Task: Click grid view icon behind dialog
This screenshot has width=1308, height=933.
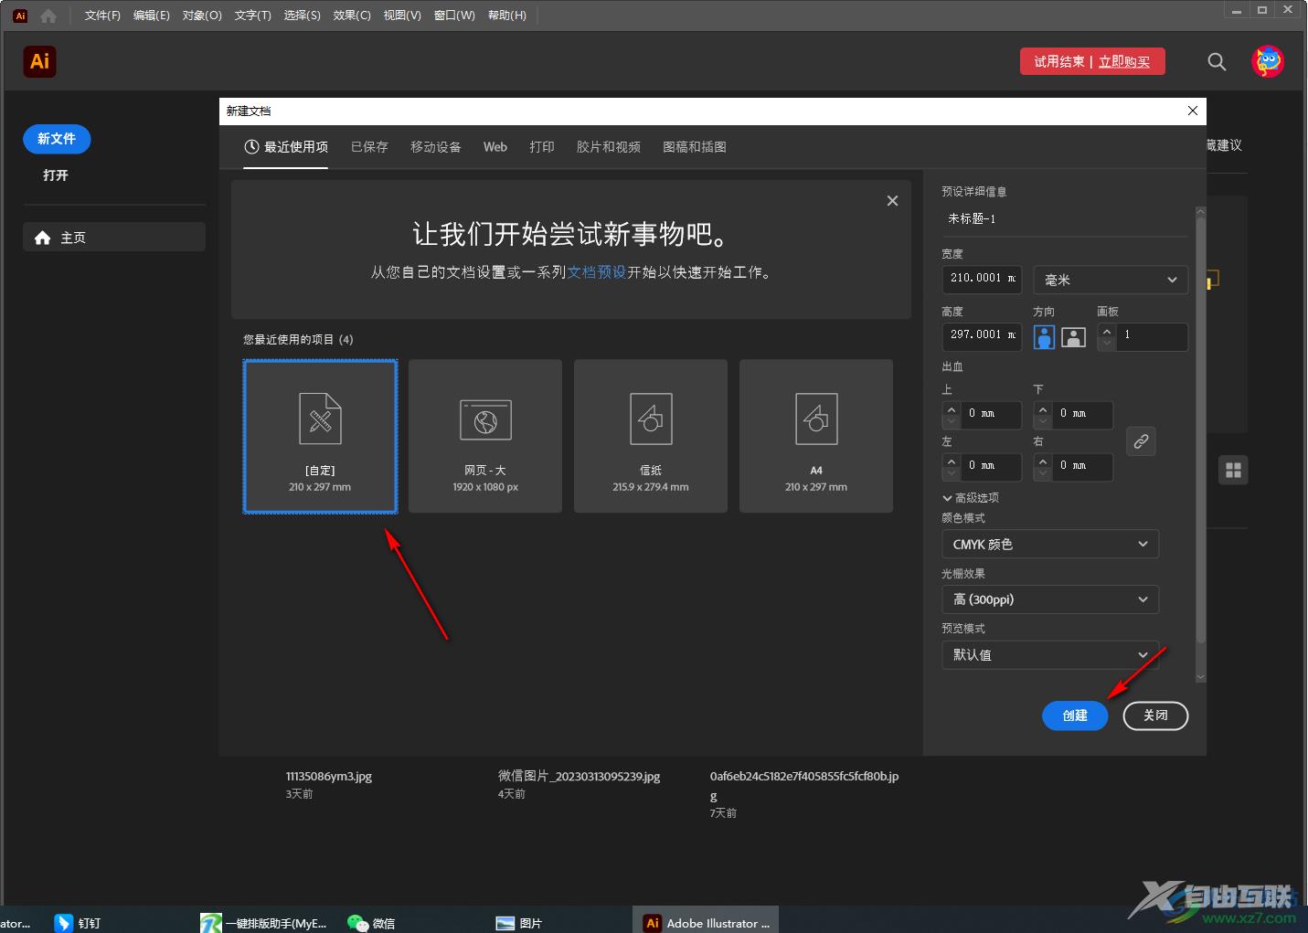Action: (x=1233, y=470)
